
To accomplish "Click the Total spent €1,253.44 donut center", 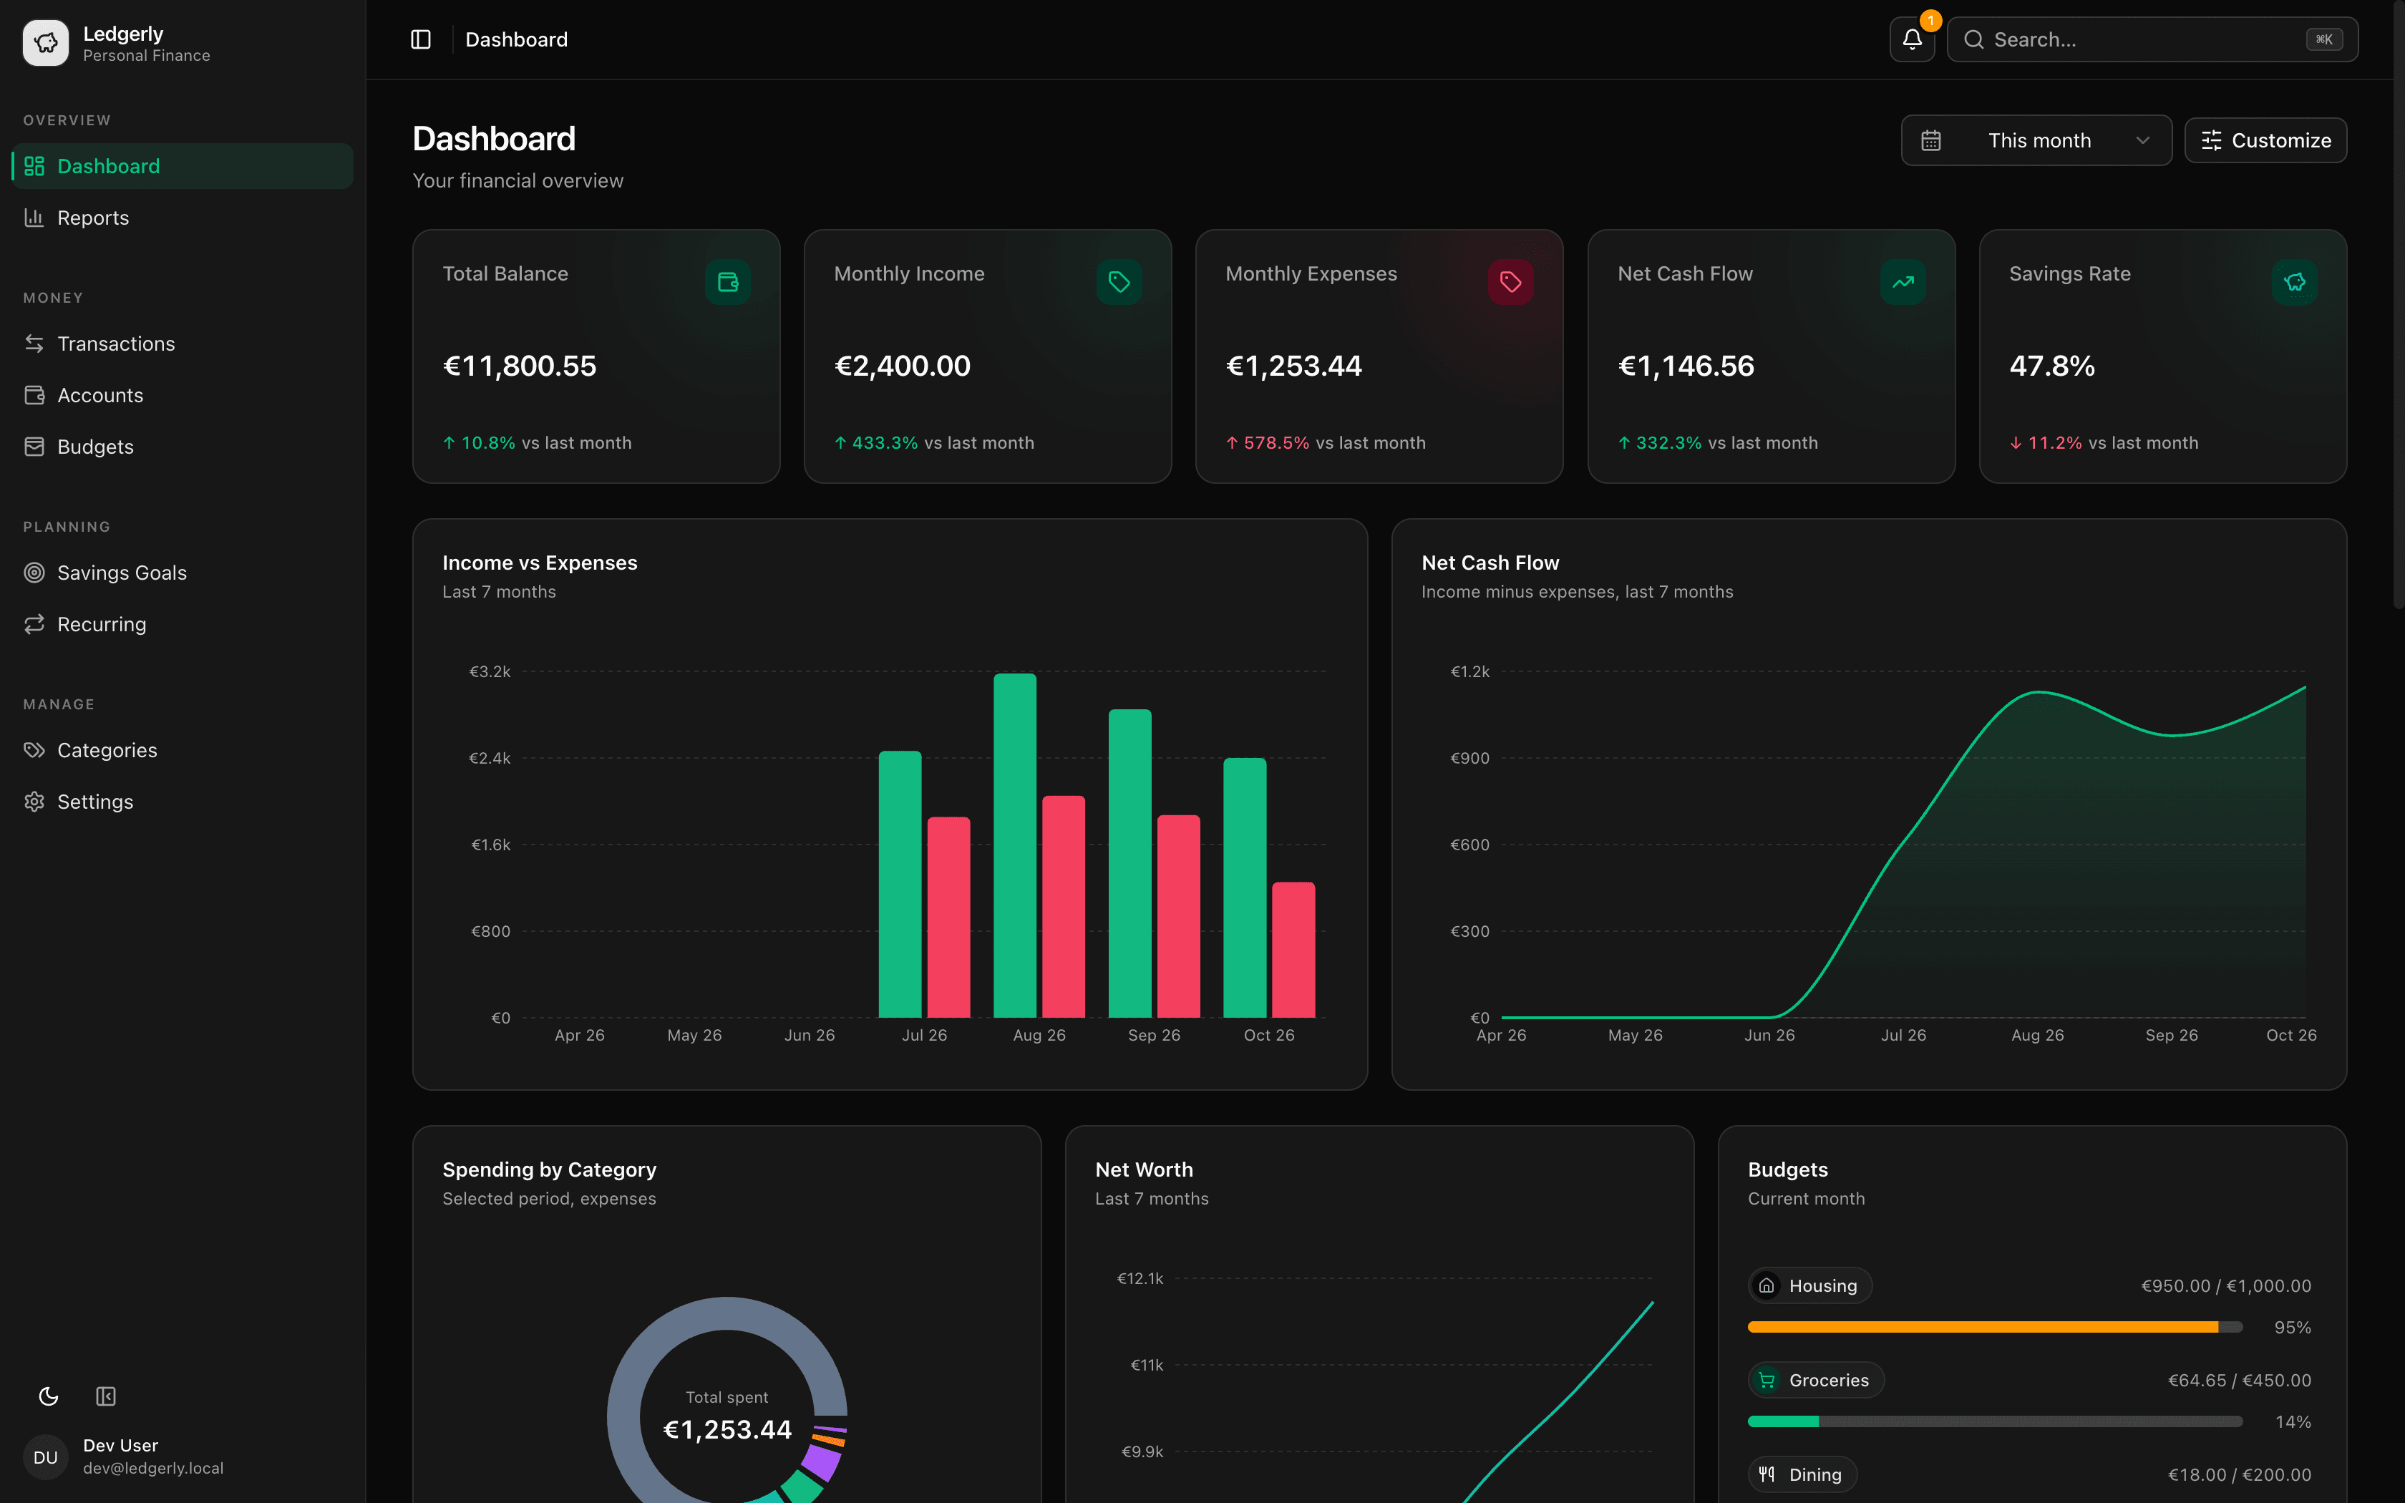I will tap(727, 1416).
